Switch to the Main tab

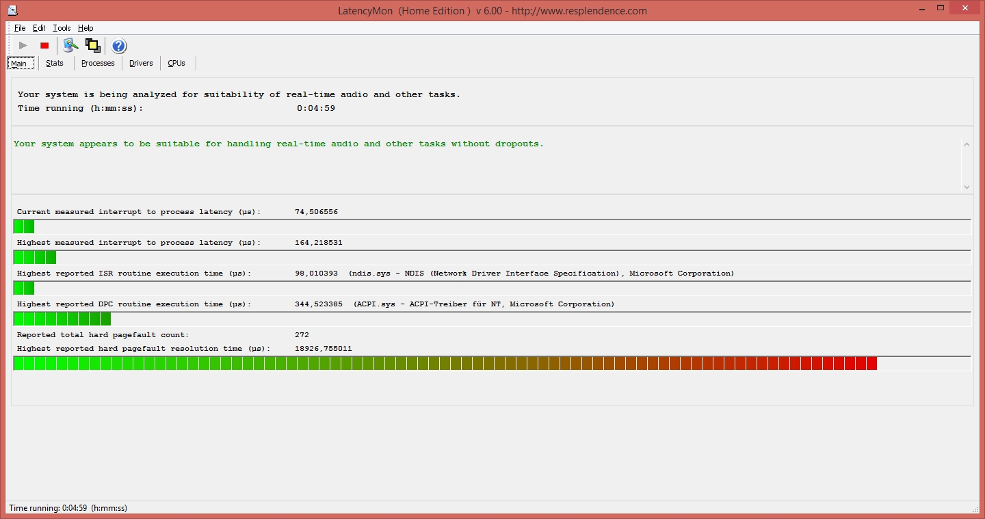coord(19,63)
